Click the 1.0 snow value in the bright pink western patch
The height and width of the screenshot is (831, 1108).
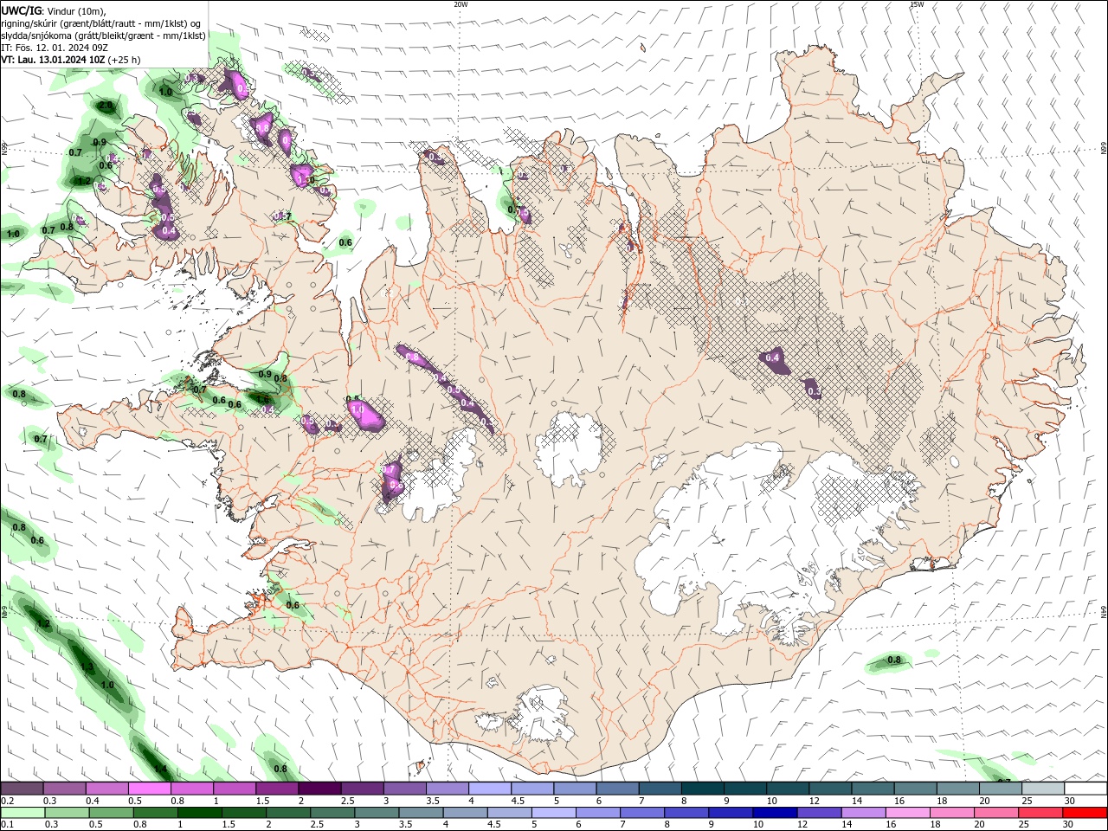[357, 408]
